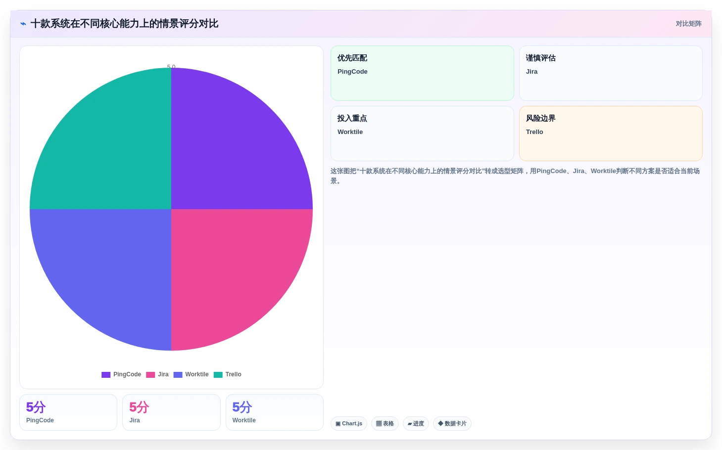Click the 对比矩阵 label in header
Viewport: 722px width, 450px height.
point(688,24)
